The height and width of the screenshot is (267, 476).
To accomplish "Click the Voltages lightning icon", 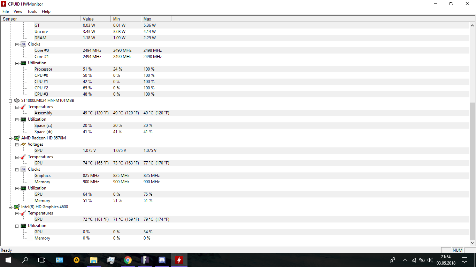I will pos(23,144).
